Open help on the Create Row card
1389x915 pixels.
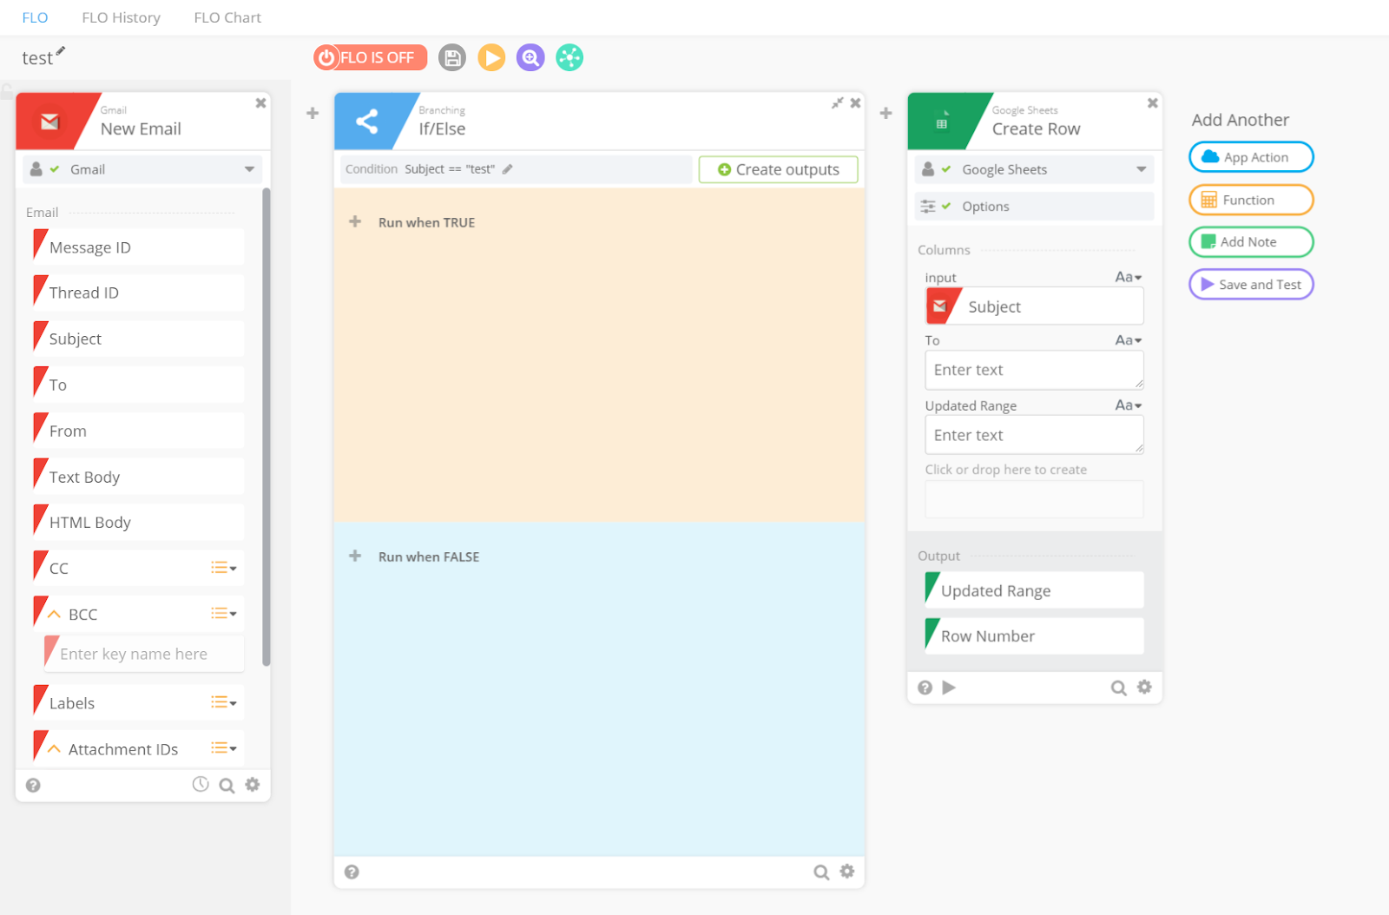click(925, 688)
